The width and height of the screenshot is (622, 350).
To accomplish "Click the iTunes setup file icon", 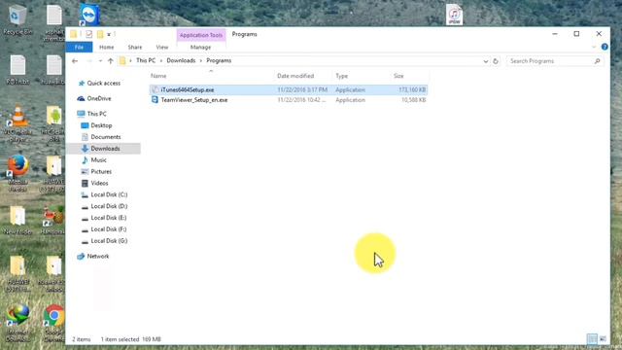I will (x=155, y=90).
